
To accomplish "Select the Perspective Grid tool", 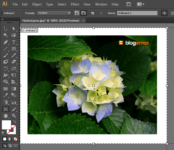I will pos(14,82).
